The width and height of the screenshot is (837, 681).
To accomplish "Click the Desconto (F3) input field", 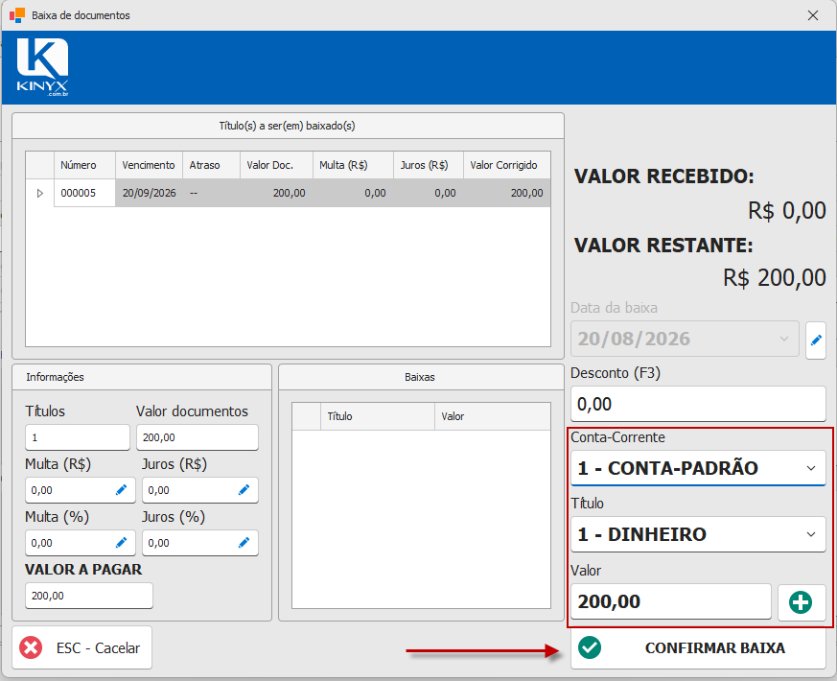I will (698, 404).
